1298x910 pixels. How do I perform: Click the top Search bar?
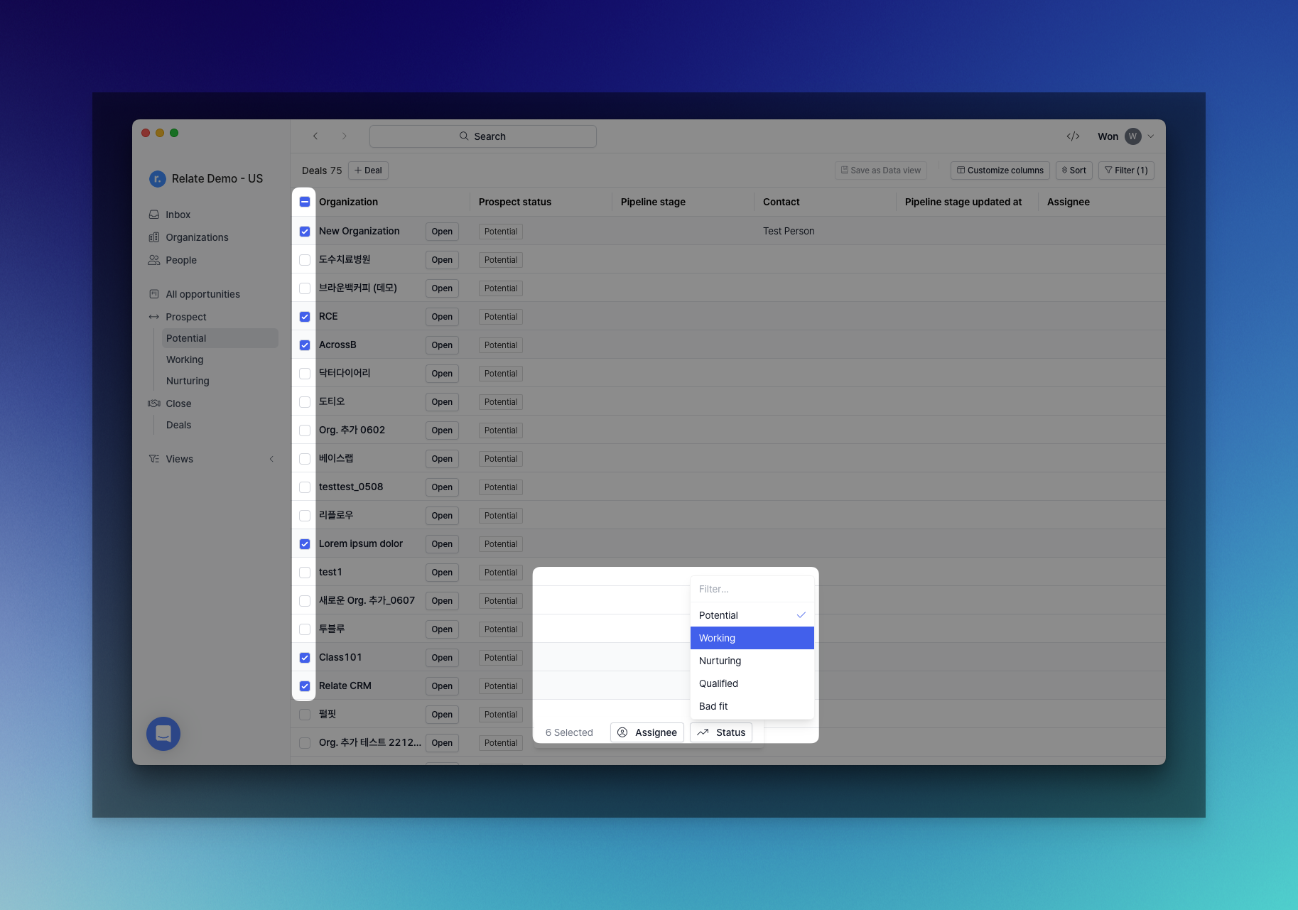click(483, 136)
